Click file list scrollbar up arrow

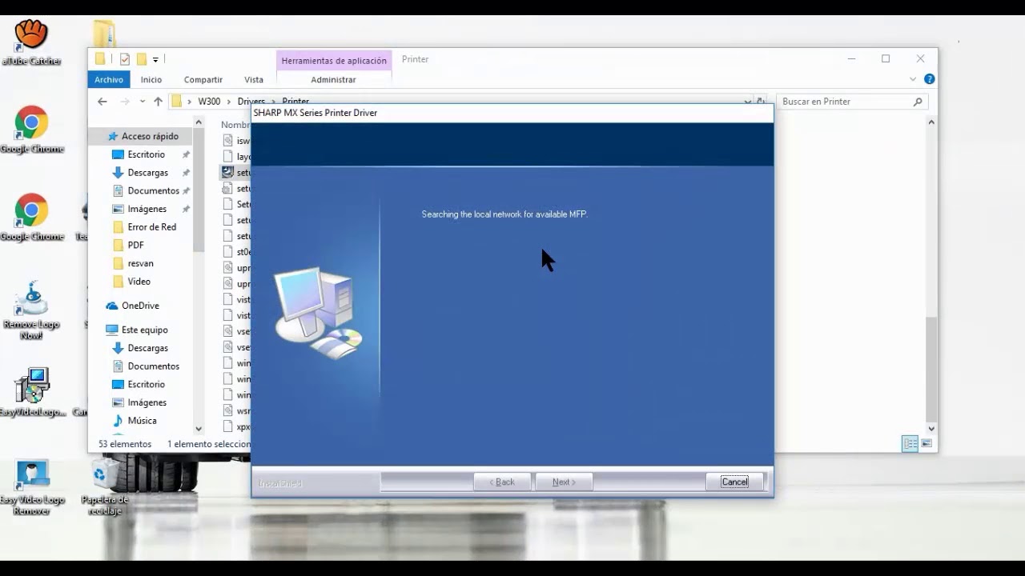click(x=931, y=122)
